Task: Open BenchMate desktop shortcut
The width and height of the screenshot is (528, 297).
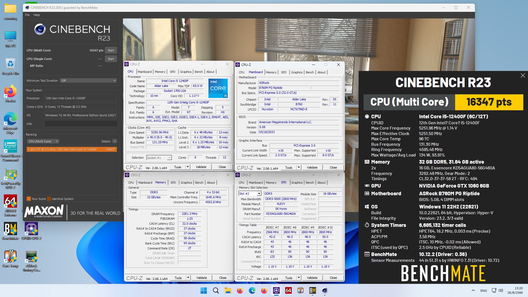Action: coord(10,231)
